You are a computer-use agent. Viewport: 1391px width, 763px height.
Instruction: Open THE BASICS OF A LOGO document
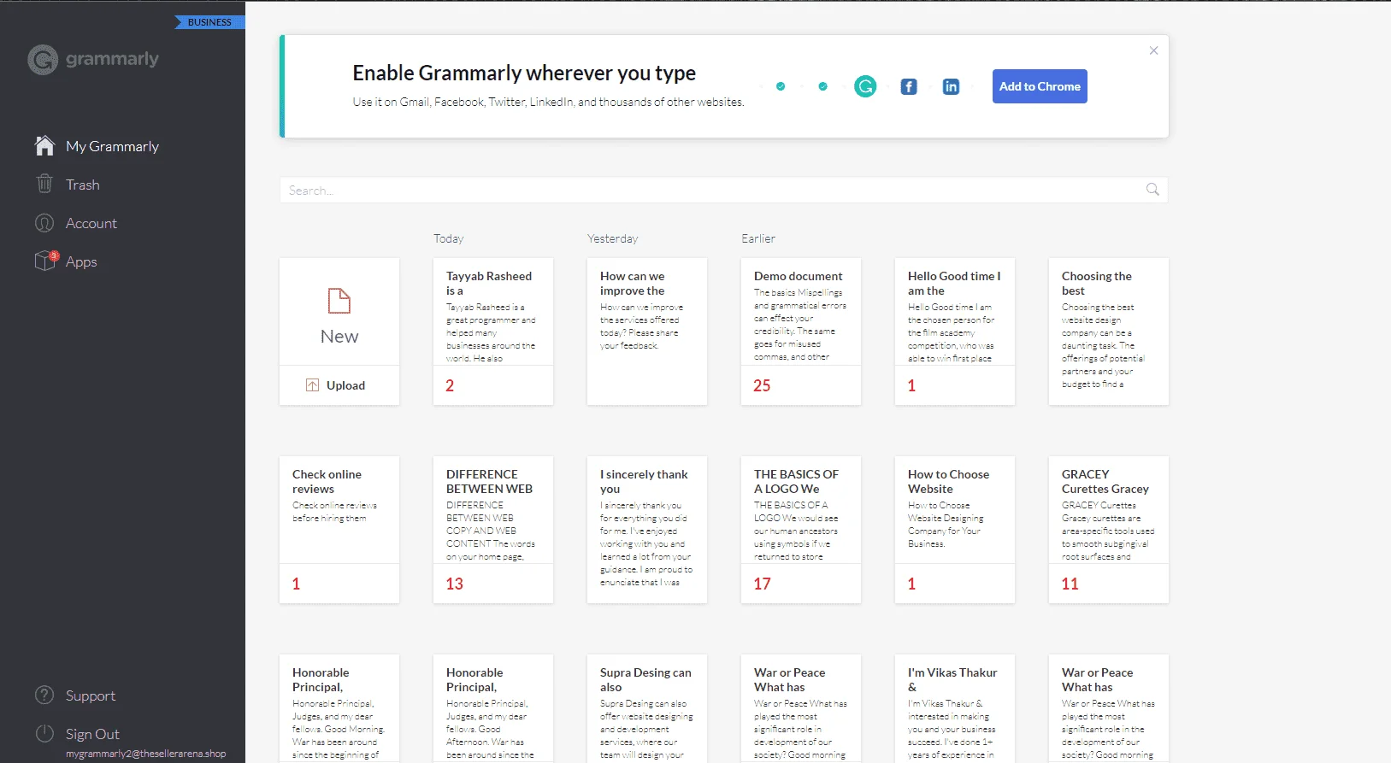click(801, 530)
